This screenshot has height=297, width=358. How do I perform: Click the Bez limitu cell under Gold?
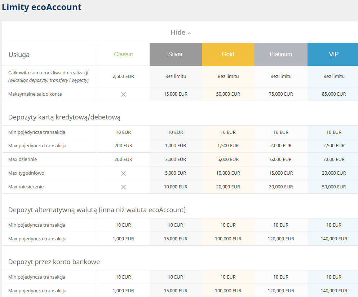tap(228, 76)
